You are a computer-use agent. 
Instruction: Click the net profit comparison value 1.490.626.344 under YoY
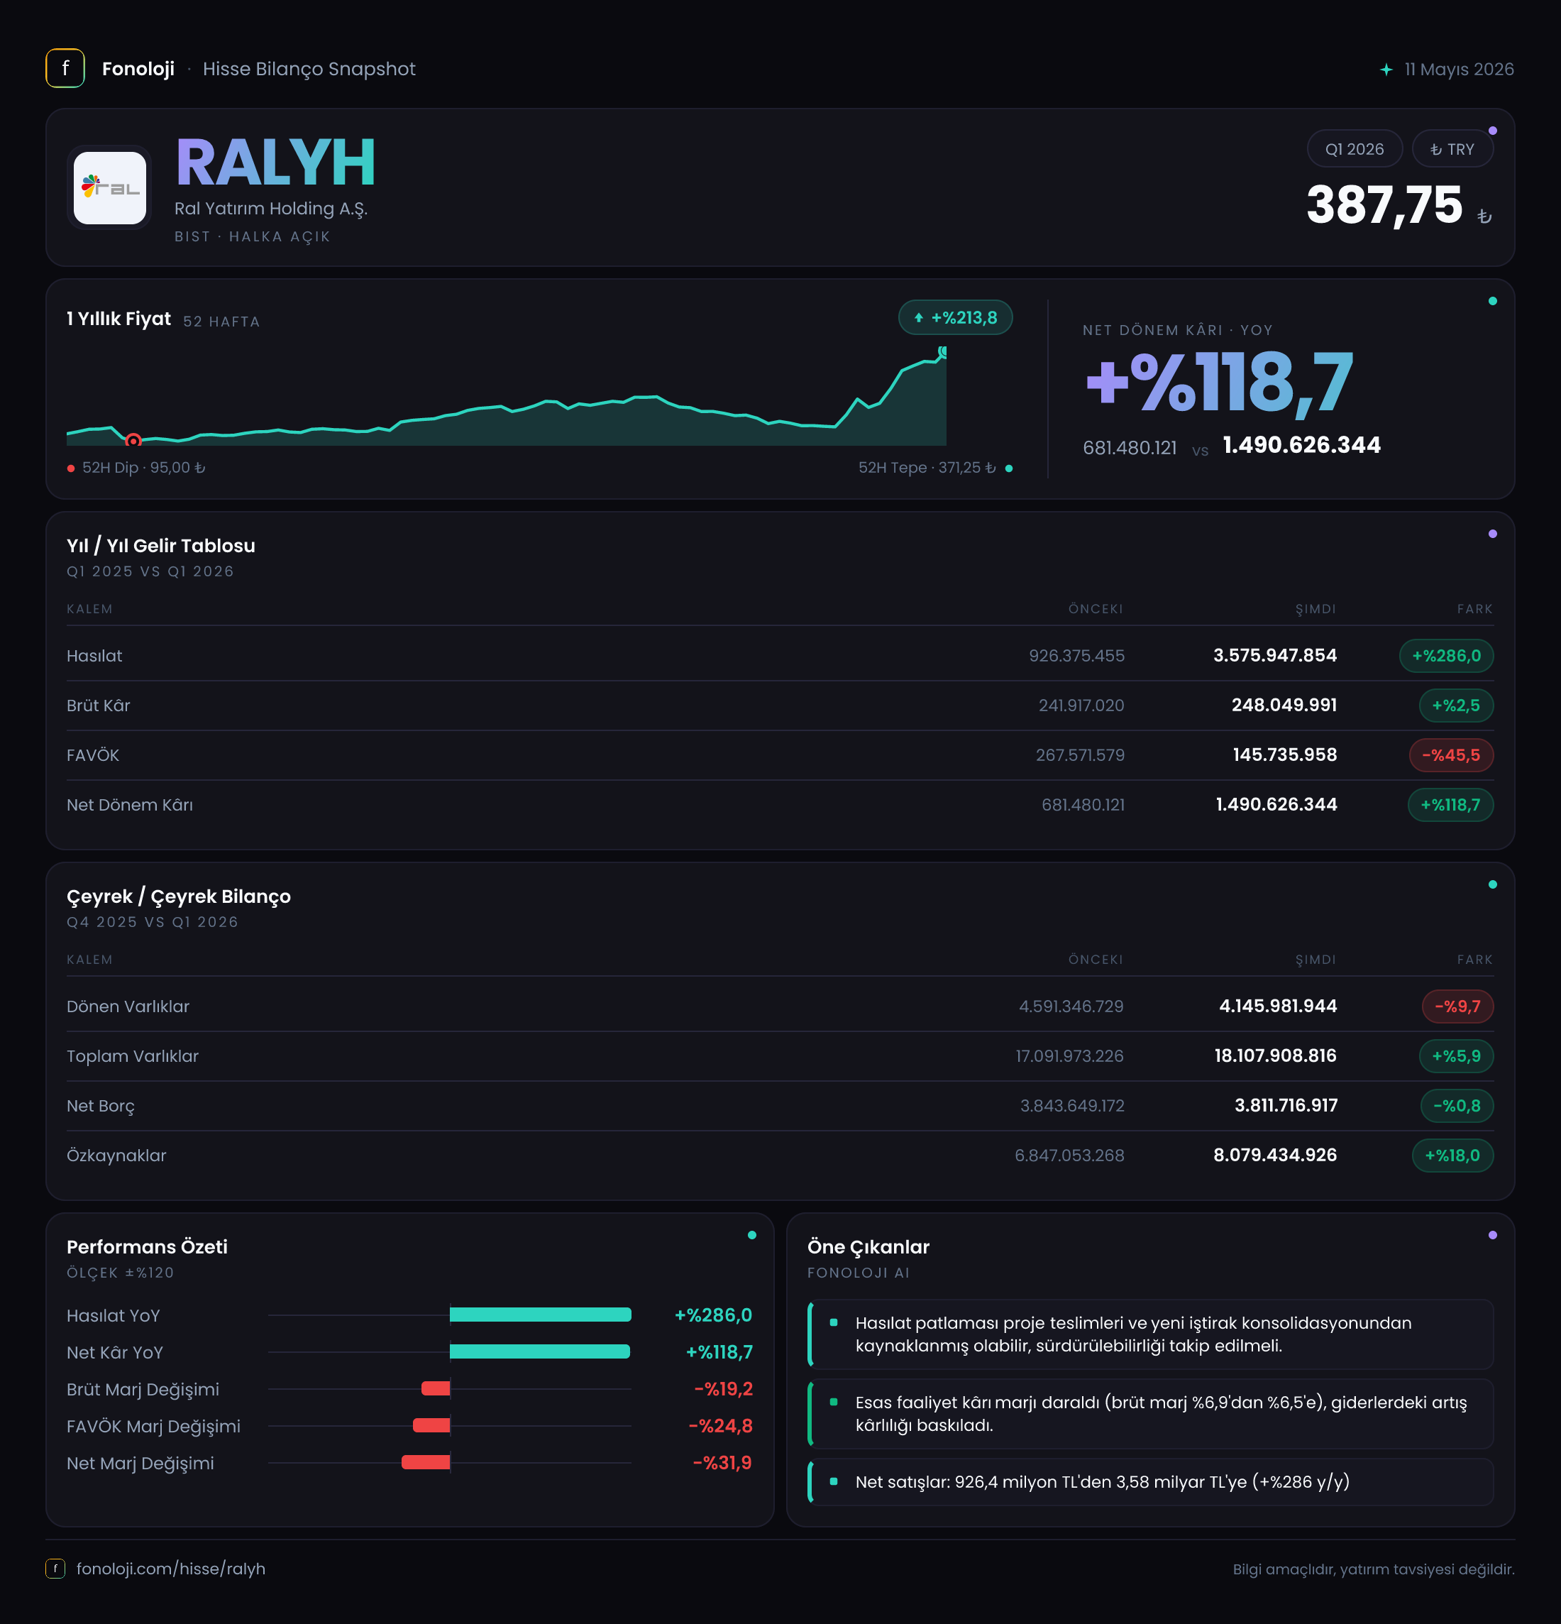1301,445
